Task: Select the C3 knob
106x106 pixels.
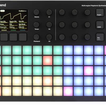Action: tap(49, 37)
